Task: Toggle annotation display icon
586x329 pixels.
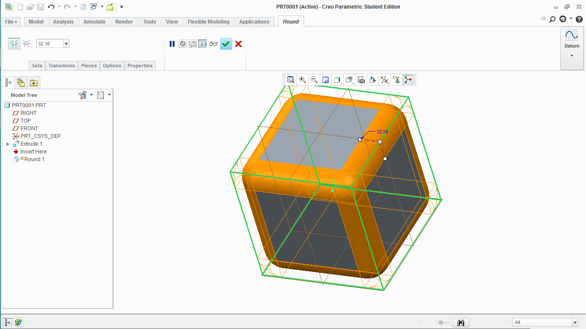Action: click(x=396, y=80)
